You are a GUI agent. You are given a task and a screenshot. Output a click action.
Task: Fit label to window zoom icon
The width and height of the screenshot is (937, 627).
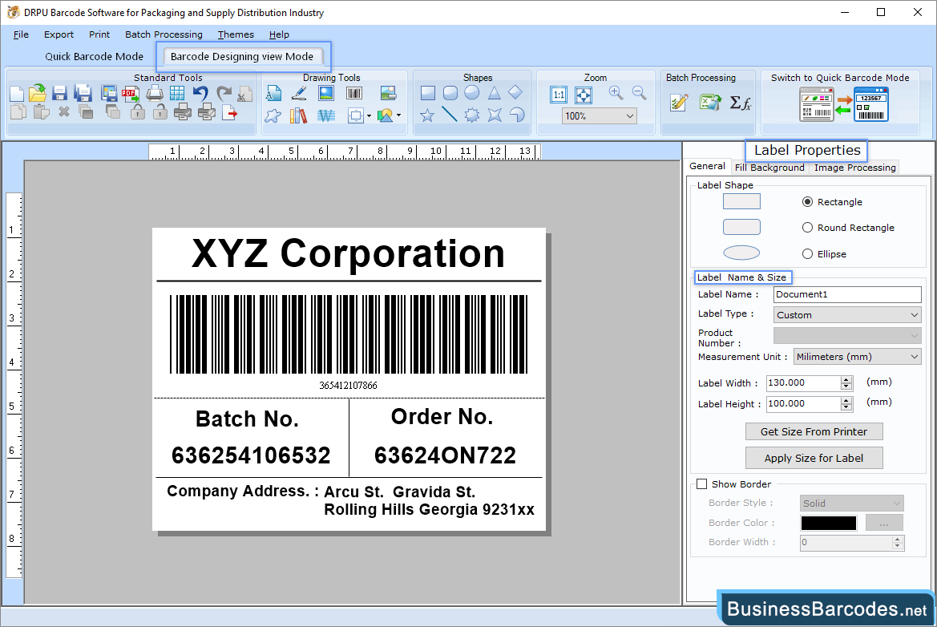click(x=584, y=95)
